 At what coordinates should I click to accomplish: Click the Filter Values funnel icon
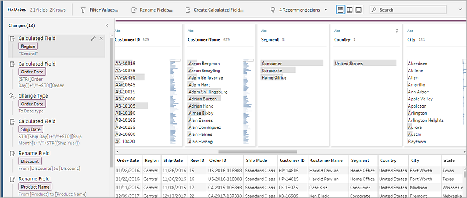click(x=84, y=10)
